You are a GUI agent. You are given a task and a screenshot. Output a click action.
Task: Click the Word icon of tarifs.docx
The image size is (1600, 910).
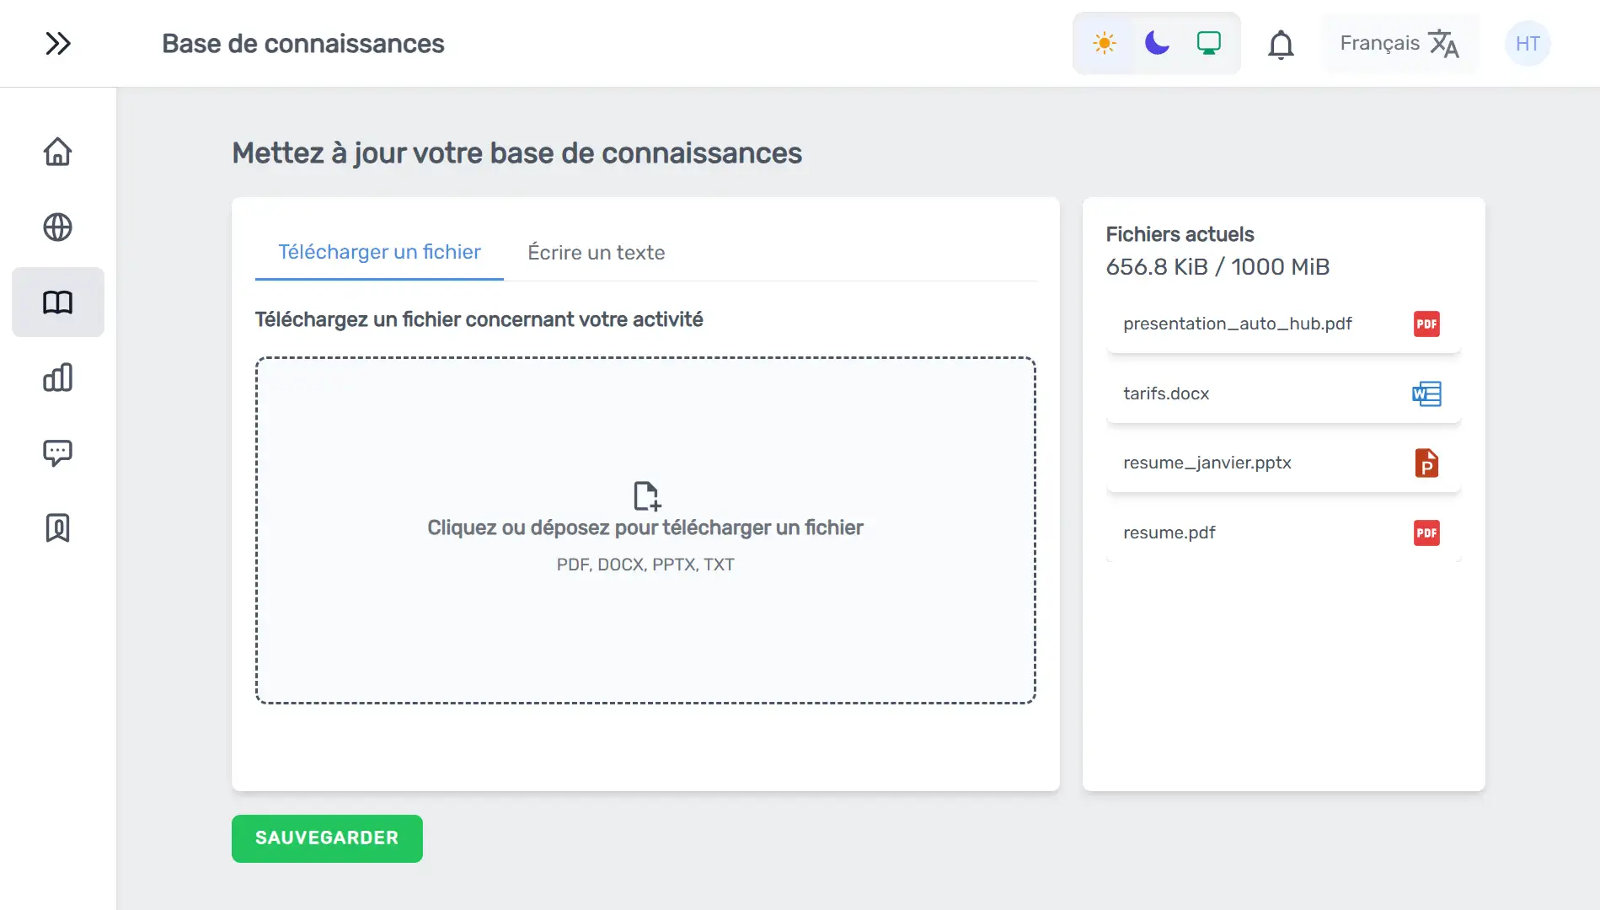(x=1426, y=393)
